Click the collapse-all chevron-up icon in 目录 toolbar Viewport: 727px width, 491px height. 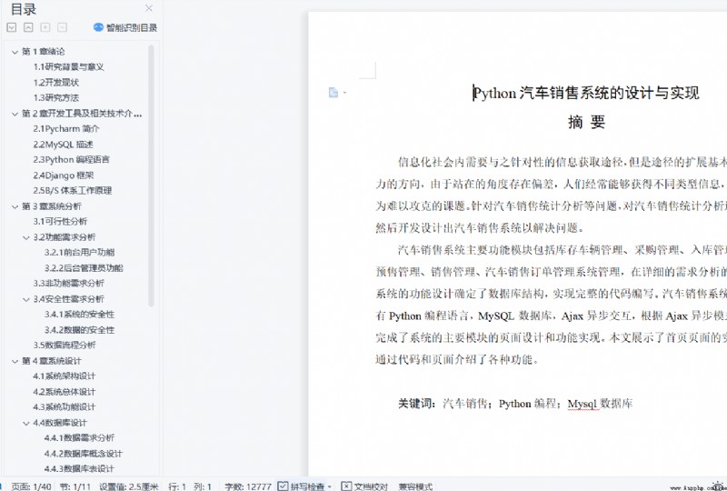[28, 27]
